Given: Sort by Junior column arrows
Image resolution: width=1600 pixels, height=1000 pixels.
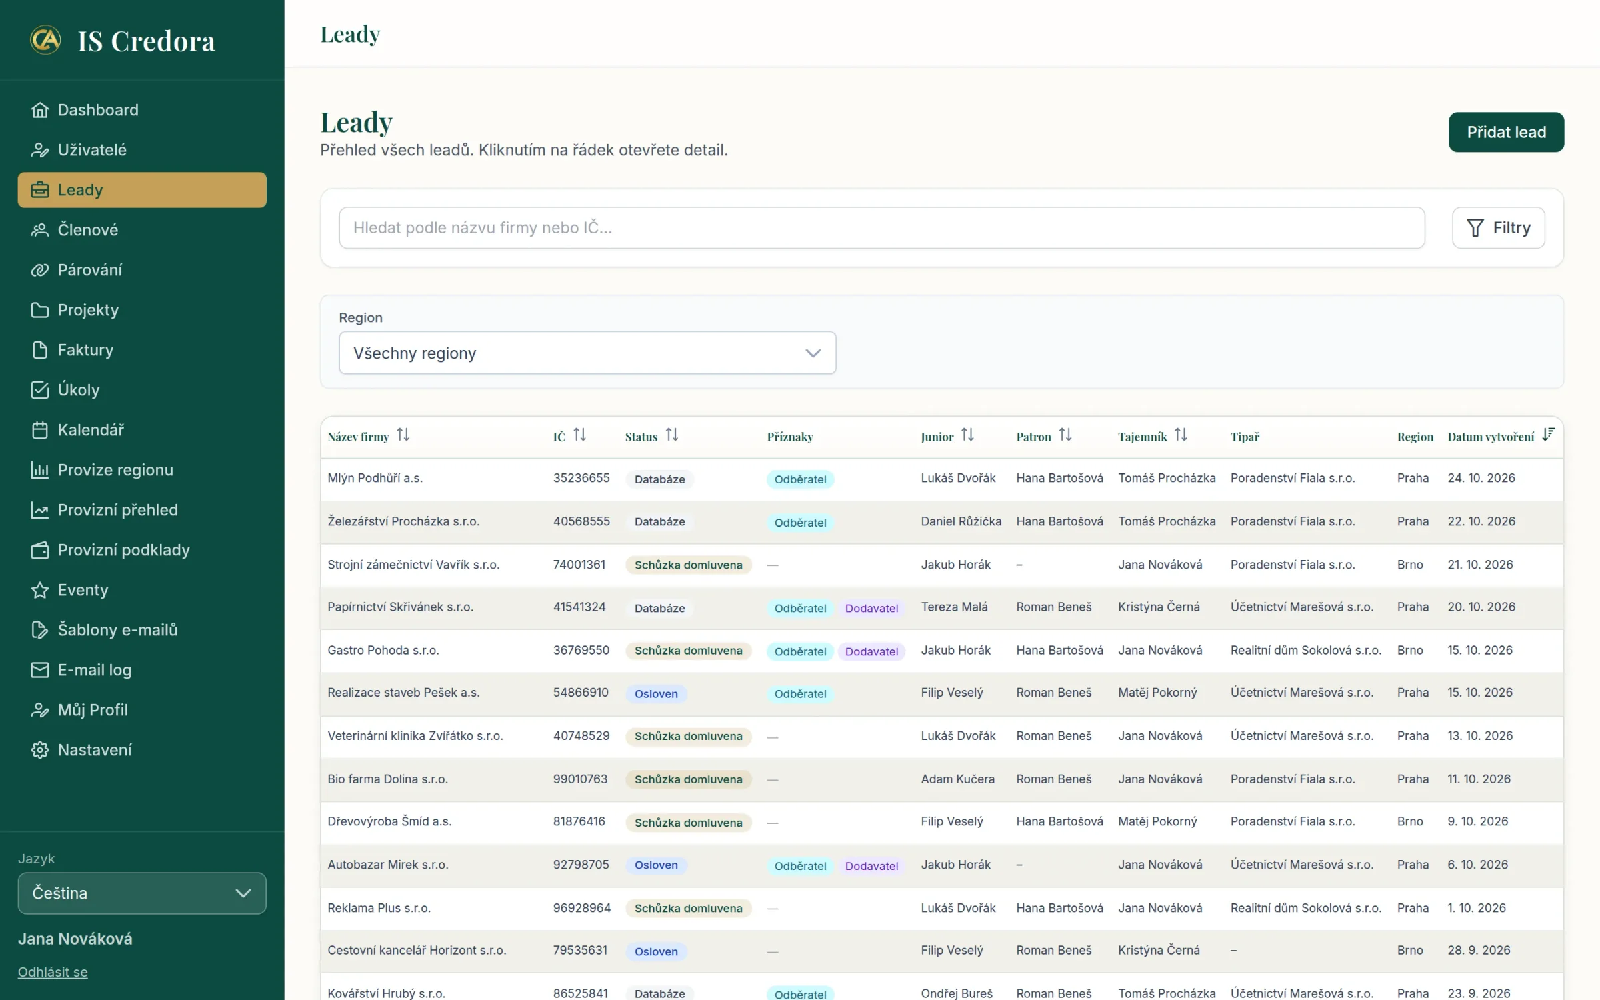Looking at the screenshot, I should coord(967,435).
